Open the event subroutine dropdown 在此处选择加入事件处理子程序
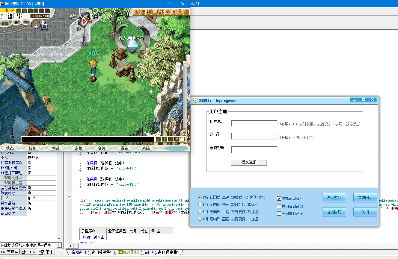Screen dimensions: 398x259 pos(59,245)
